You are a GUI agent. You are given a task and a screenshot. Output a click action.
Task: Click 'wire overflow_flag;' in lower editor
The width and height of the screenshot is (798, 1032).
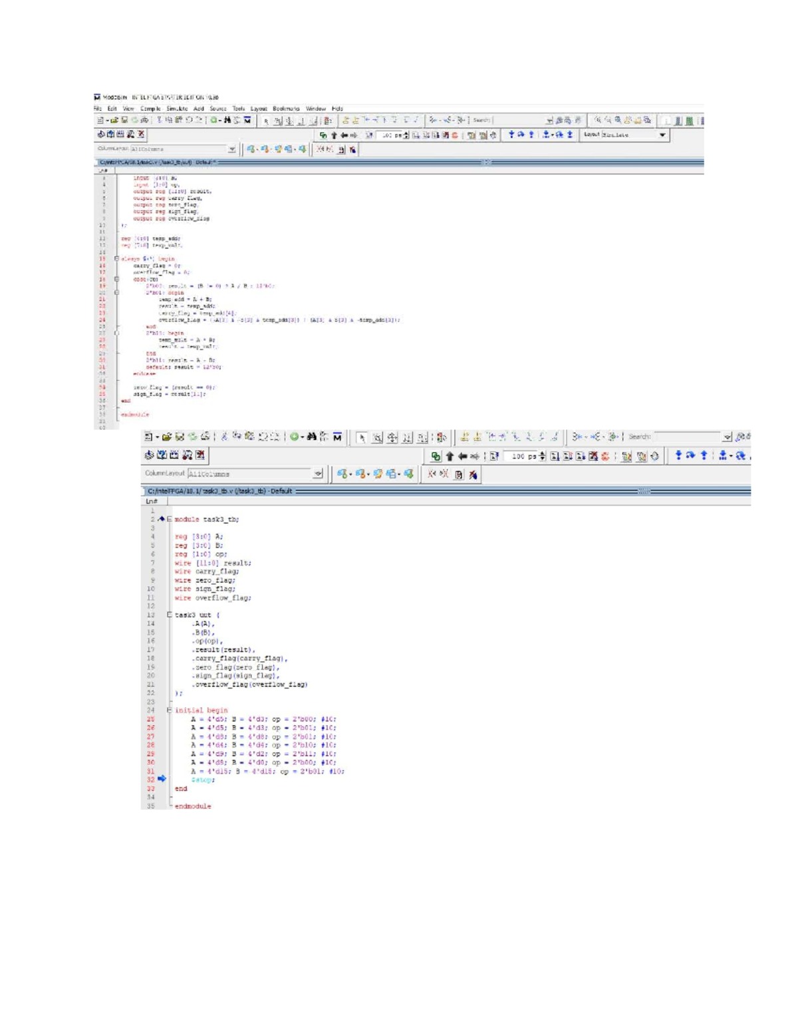pos(213,597)
